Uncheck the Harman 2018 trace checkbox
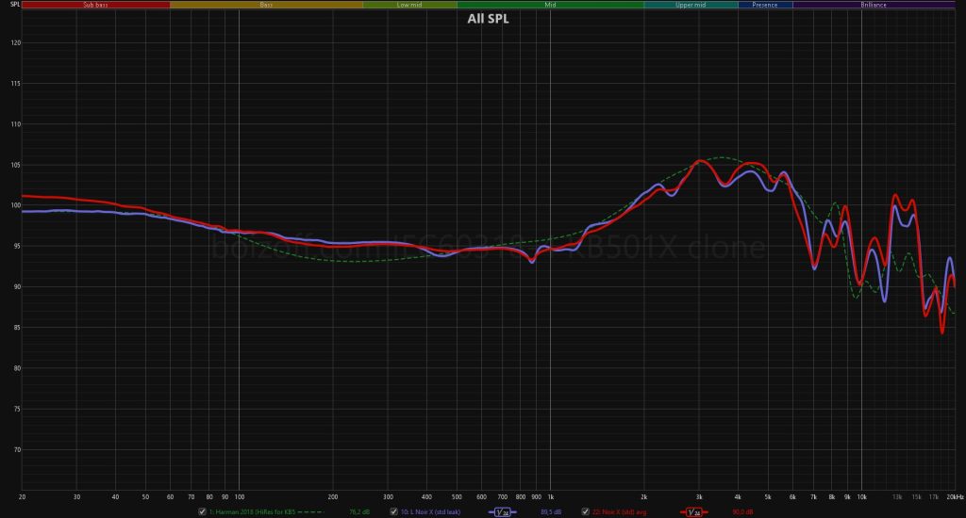The height and width of the screenshot is (518, 966). [201, 511]
